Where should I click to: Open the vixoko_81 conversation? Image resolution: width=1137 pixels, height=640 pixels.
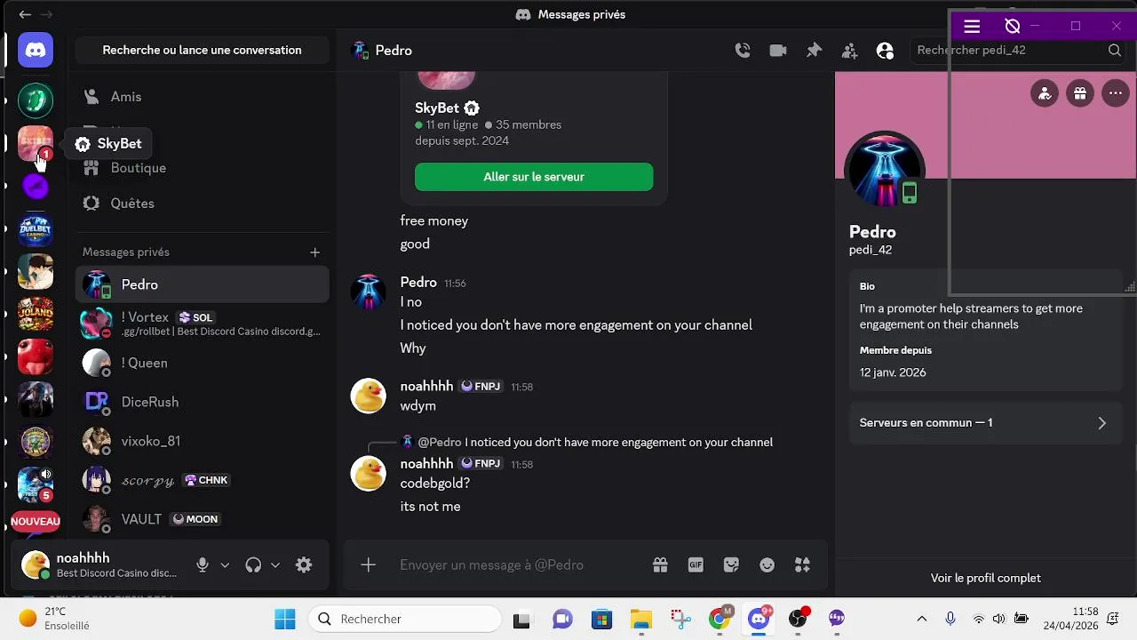point(203,441)
